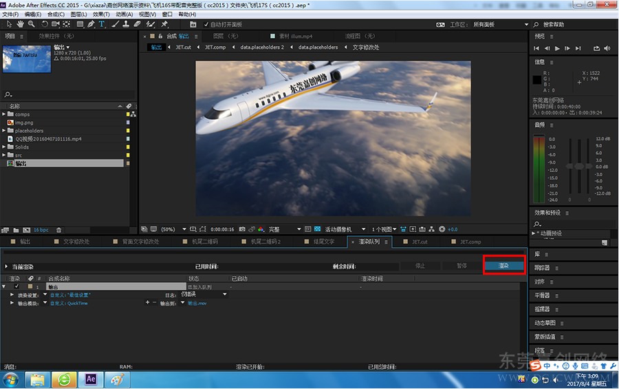The image size is (619, 389).
Task: Click the 输出.mov output file link
Action: click(x=197, y=303)
